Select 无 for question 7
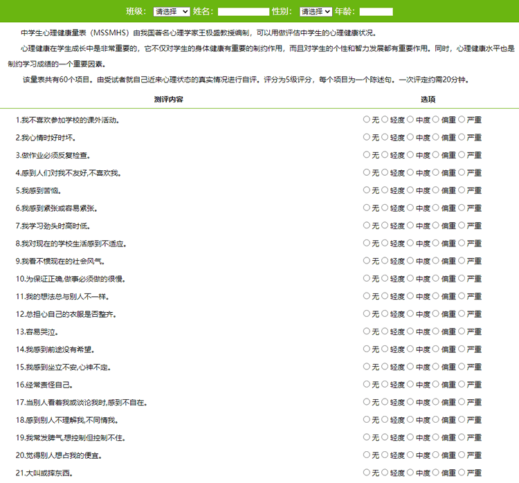The width and height of the screenshot is (519, 483). pos(366,225)
